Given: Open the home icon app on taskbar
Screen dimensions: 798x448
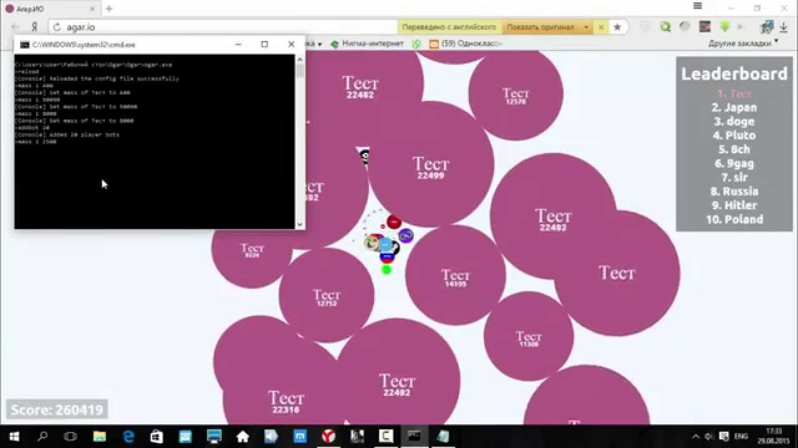Looking at the screenshot, I should pos(243,436).
